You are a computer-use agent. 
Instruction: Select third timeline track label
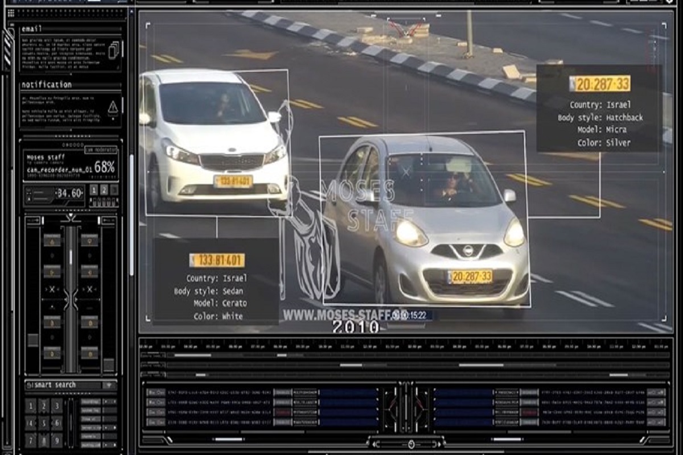coord(152,375)
